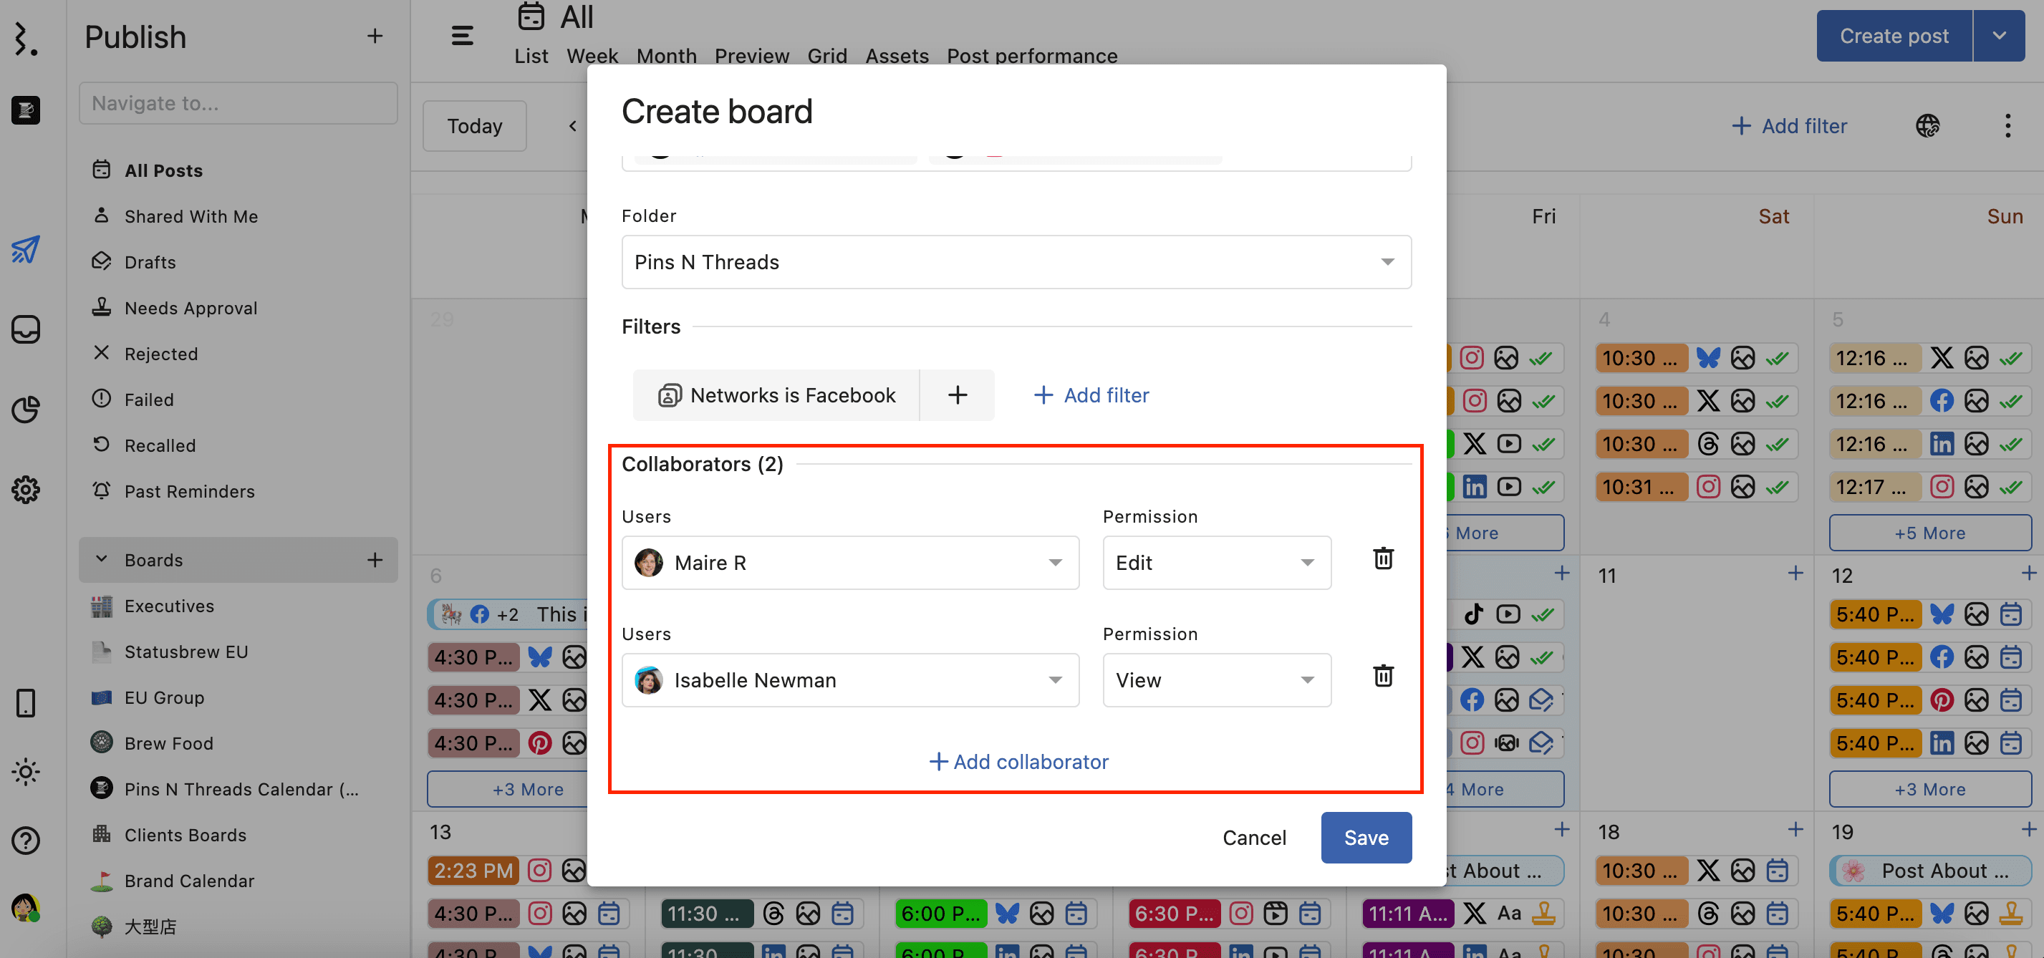Delete the Maire R collaborator row
This screenshot has height=958, width=2044.
[1383, 559]
